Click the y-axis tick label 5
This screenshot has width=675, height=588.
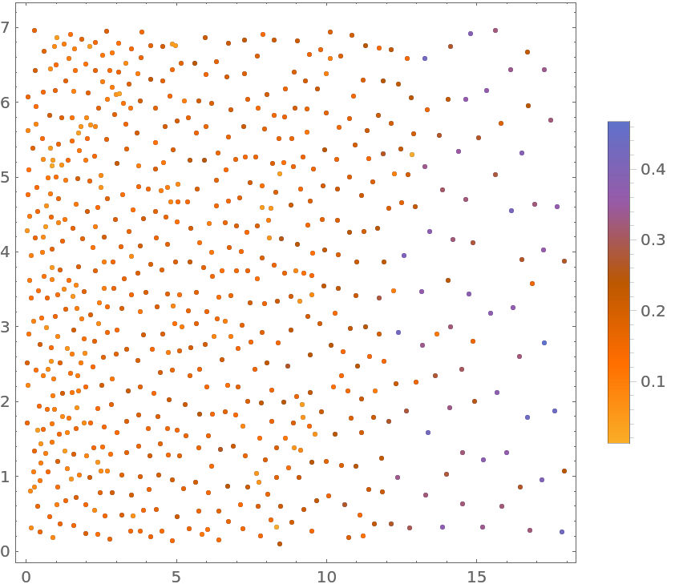click(6, 176)
